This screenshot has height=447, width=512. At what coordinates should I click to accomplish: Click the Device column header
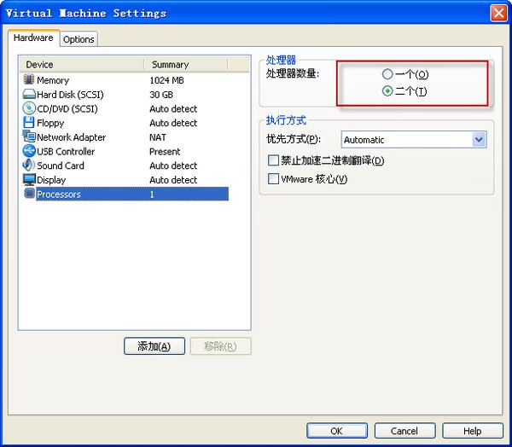click(x=82, y=64)
